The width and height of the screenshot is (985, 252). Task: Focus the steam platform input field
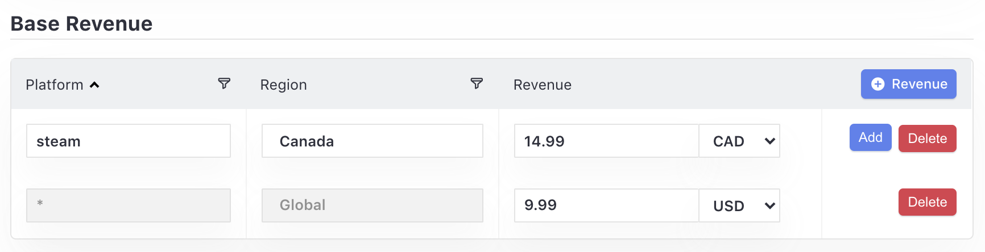click(x=129, y=141)
